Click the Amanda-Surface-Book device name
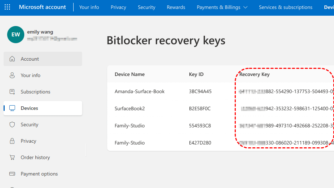 [140, 91]
